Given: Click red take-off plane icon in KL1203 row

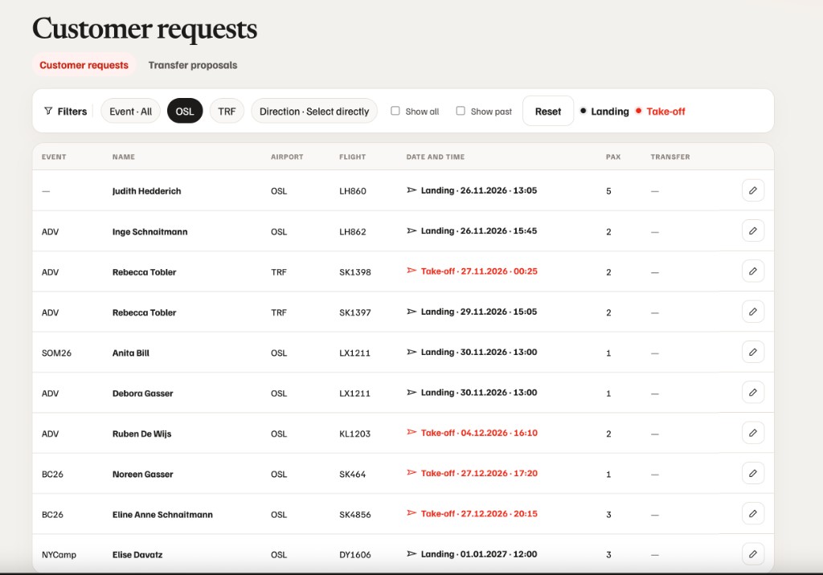Looking at the screenshot, I should pyautogui.click(x=411, y=432).
